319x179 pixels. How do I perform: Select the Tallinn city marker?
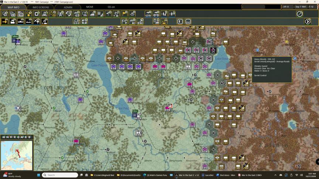[x=15, y=36]
